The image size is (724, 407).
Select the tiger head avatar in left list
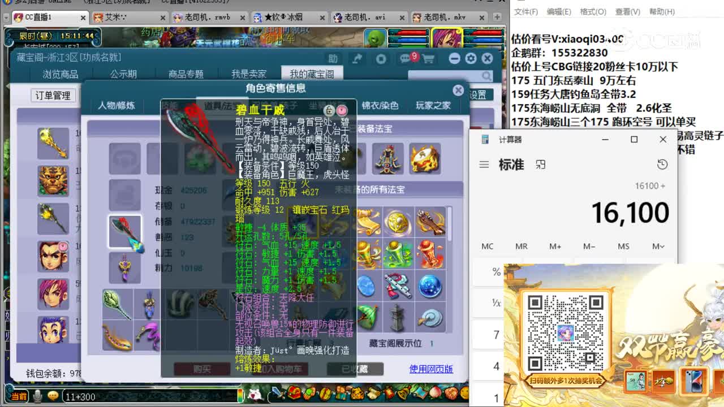54,181
